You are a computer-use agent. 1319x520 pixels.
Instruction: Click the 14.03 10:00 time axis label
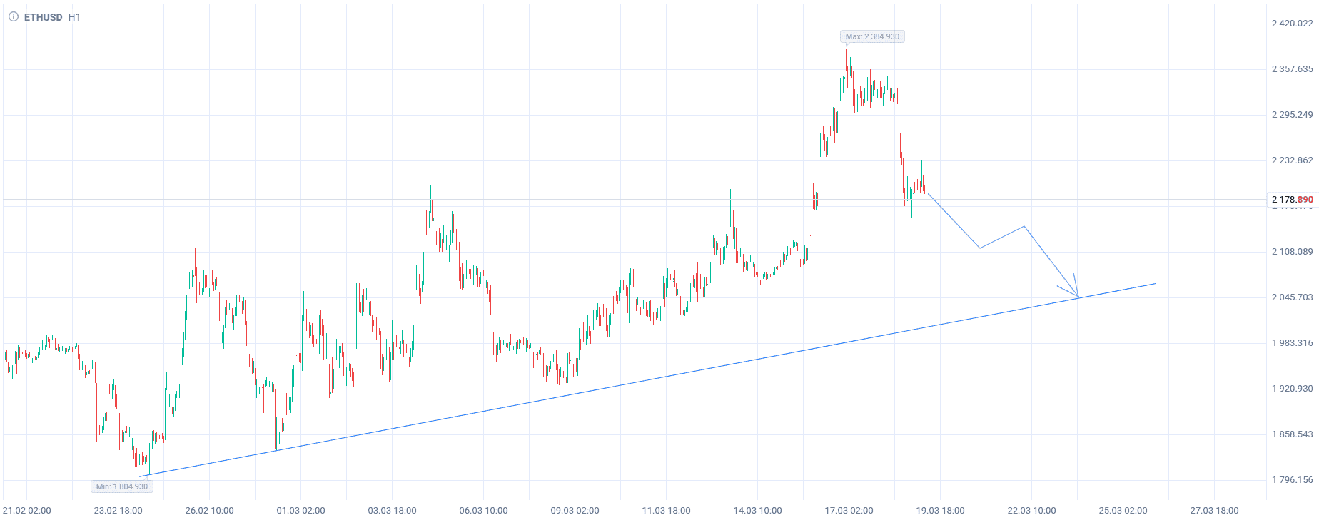757,511
